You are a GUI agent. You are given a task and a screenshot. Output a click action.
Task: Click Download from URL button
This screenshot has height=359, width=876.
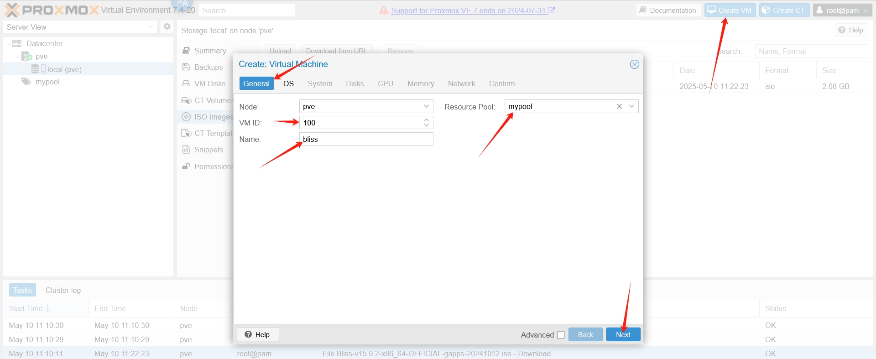[x=337, y=51]
